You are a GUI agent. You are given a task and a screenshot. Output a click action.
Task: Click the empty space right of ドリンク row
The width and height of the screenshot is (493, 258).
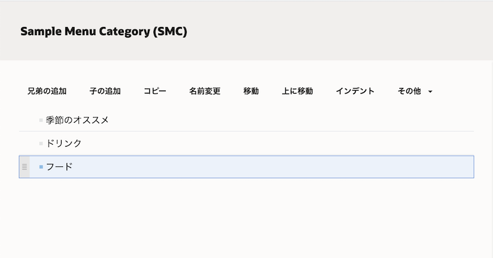tap(277, 143)
